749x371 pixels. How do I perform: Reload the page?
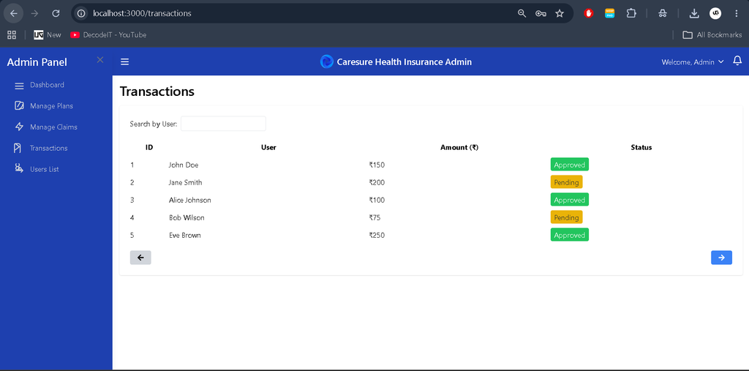tap(56, 13)
